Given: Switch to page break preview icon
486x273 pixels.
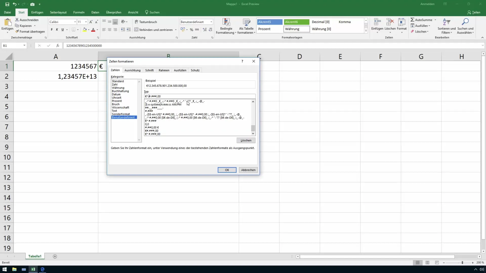Looking at the screenshot, I should [437, 263].
